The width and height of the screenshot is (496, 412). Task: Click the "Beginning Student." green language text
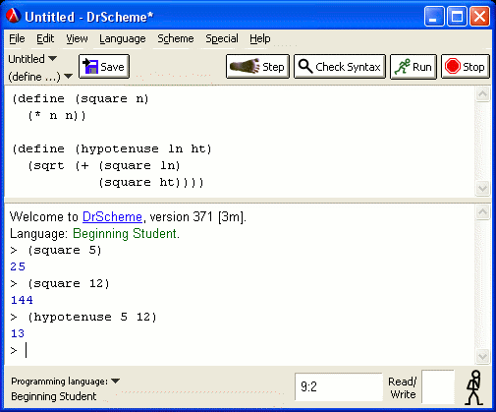pyautogui.click(x=126, y=234)
